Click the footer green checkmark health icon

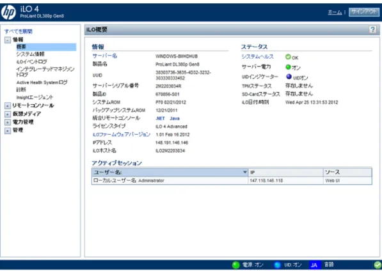click(x=378, y=265)
